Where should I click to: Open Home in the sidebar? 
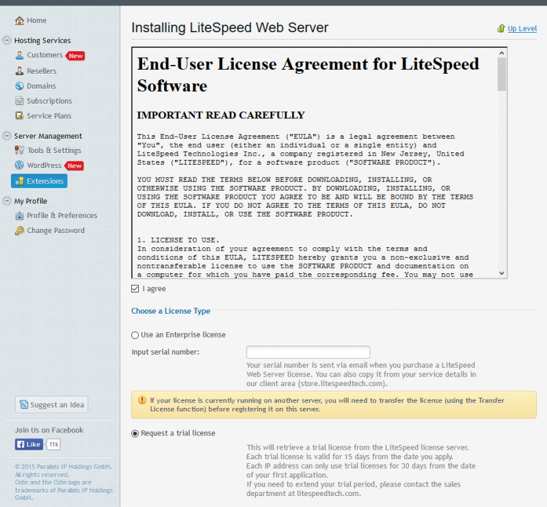point(37,20)
